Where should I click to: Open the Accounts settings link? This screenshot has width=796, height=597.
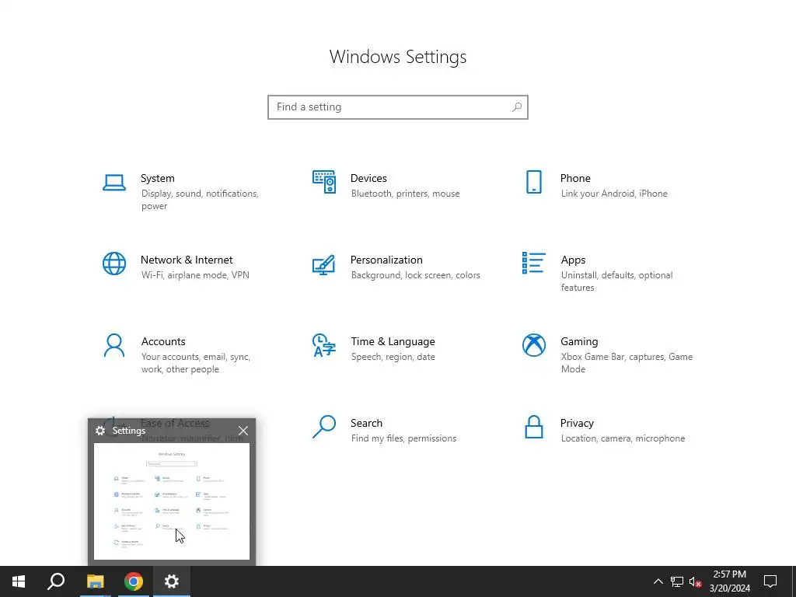tap(163, 342)
